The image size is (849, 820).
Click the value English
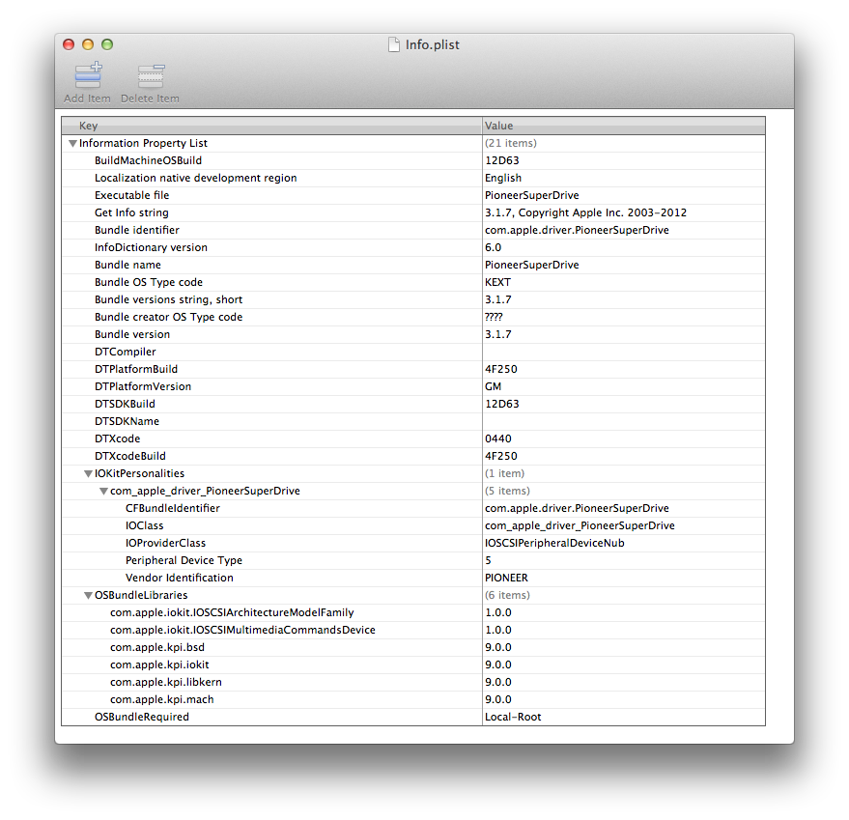[503, 178]
